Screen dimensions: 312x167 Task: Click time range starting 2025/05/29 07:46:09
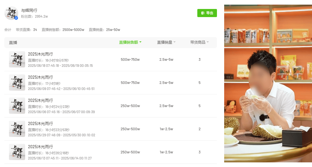[x=62, y=135]
